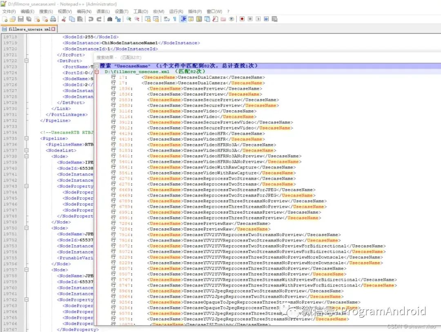
Task: Open the Document Map toolbar icon
Action: (199, 19)
